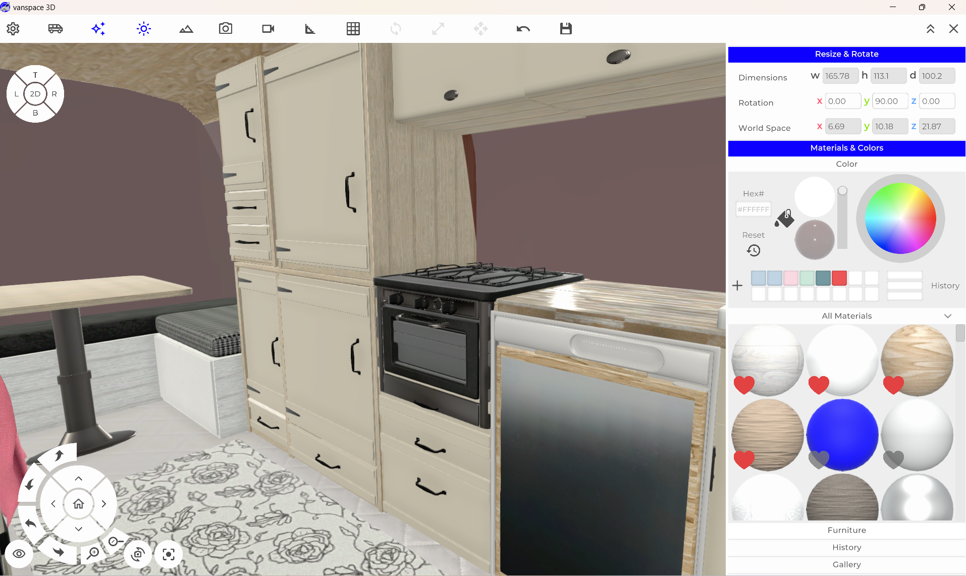Choose the teal saved color swatch
This screenshot has width=966, height=576.
(x=823, y=278)
